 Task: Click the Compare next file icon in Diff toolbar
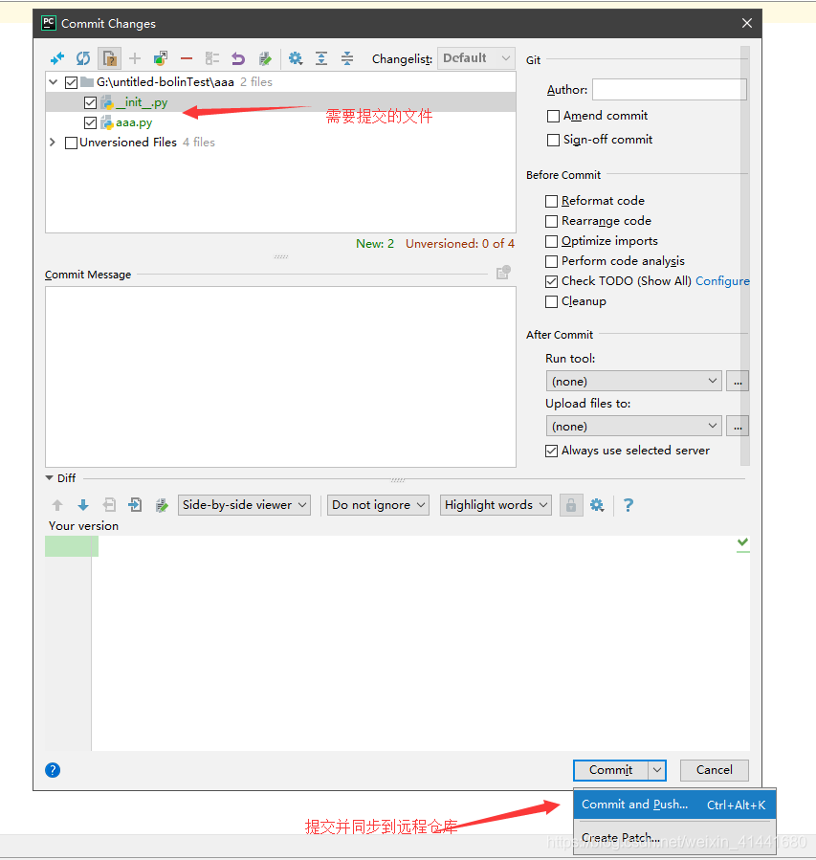click(135, 505)
